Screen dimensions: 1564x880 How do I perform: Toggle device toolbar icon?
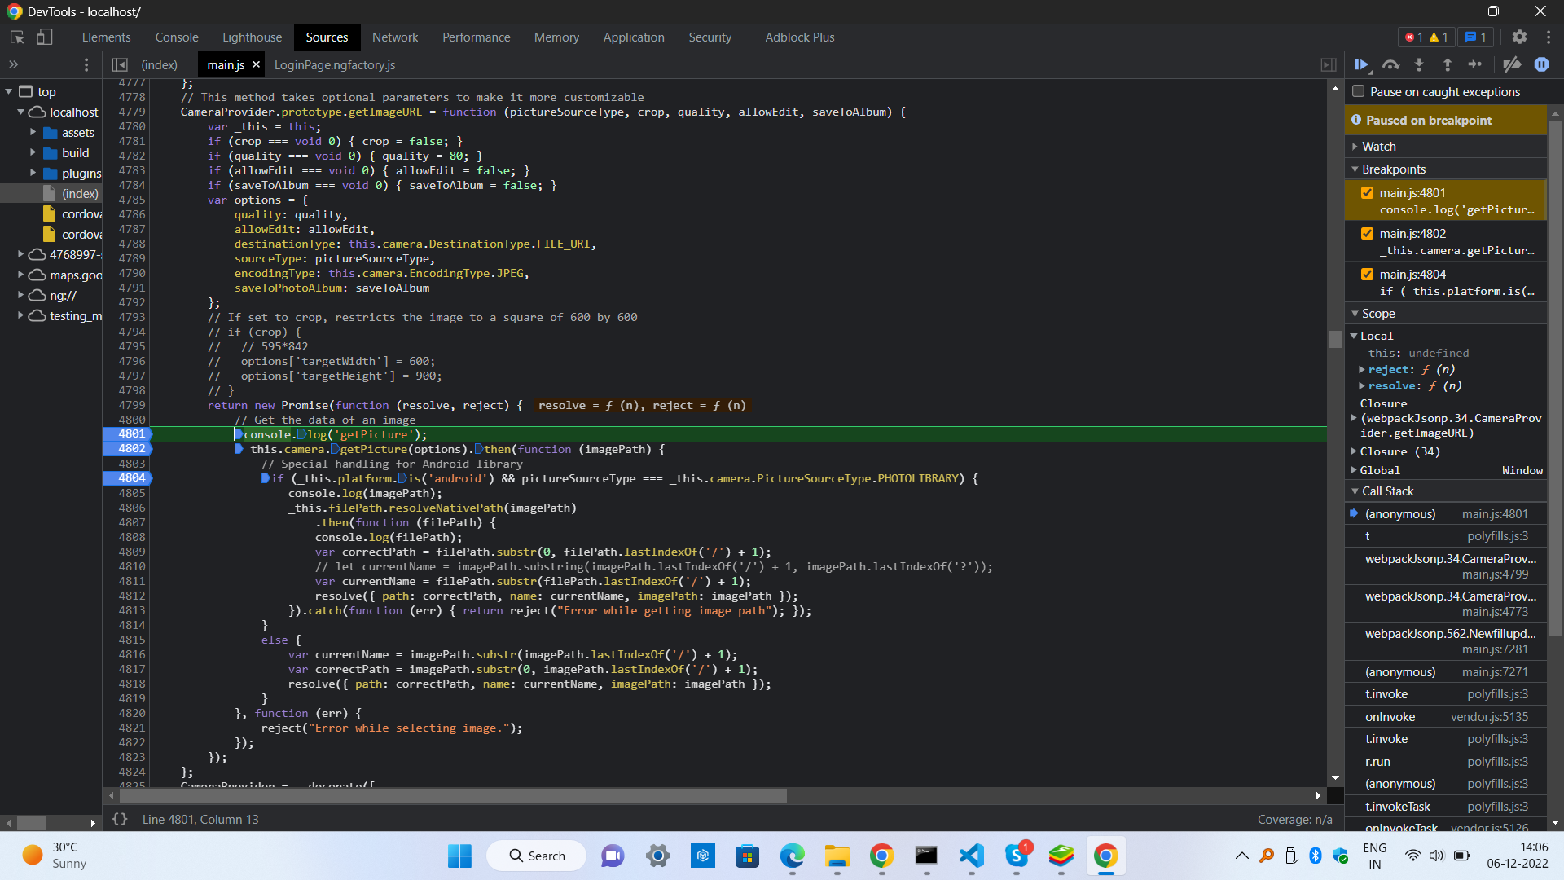pos(45,37)
